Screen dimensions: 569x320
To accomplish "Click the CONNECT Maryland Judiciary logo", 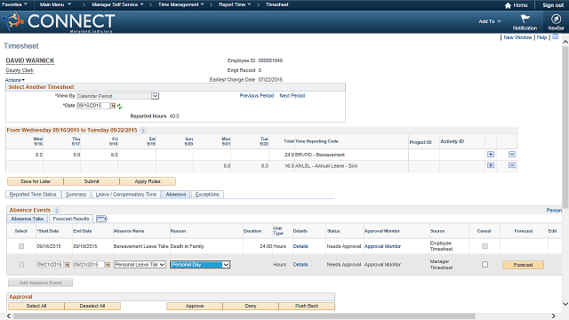I will (x=60, y=21).
